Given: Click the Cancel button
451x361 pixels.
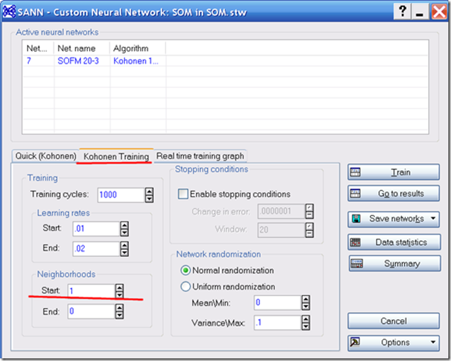Looking at the screenshot, I should pos(393,320).
